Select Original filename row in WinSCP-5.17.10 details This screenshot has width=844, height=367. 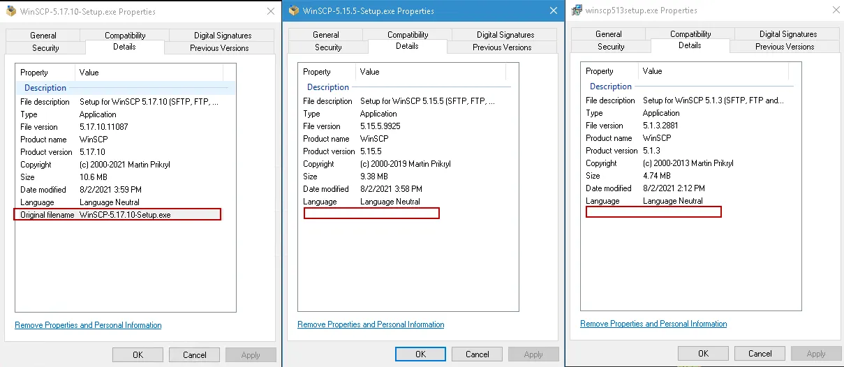[x=117, y=215]
